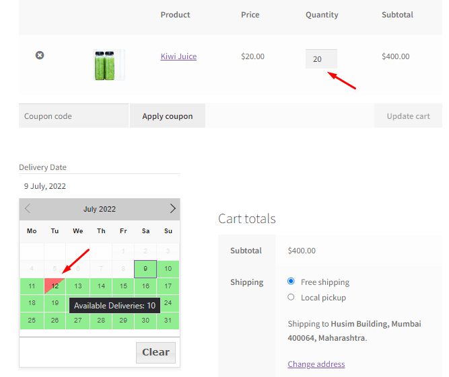The height and width of the screenshot is (377, 449).
Task: Open the Change address link
Action: coord(316,364)
